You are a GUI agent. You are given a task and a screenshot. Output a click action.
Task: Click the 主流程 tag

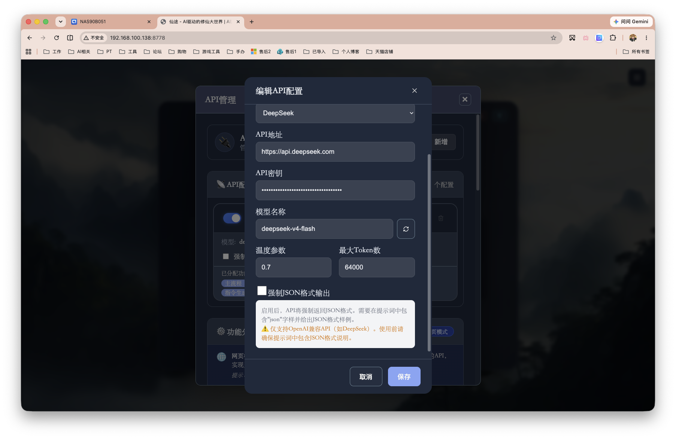[x=233, y=283]
